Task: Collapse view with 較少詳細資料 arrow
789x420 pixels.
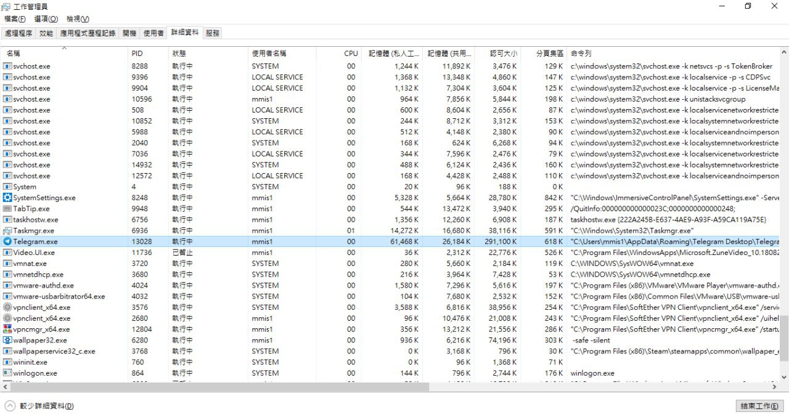Action: click(10, 406)
